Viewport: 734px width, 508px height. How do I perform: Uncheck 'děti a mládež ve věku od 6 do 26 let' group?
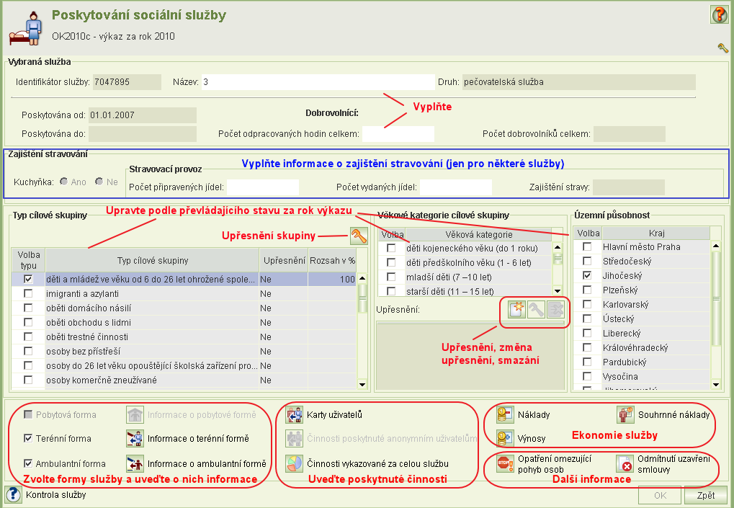click(28, 279)
